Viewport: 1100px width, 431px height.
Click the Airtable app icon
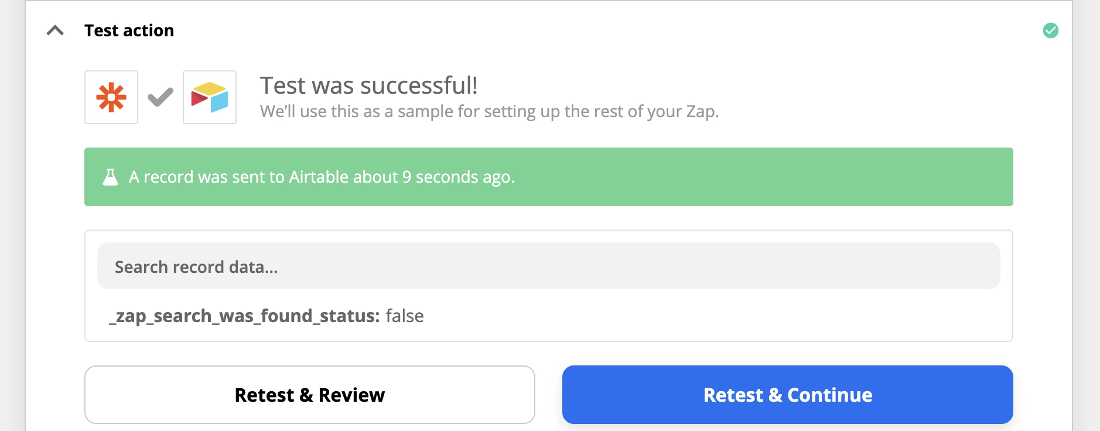(210, 97)
